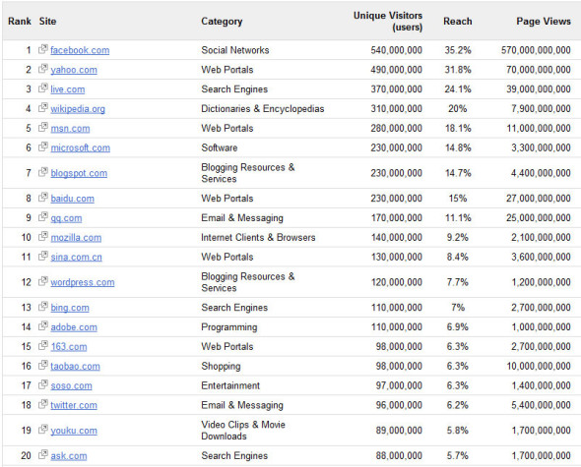
Task: Follow the qq.com link
Action: pos(66,218)
